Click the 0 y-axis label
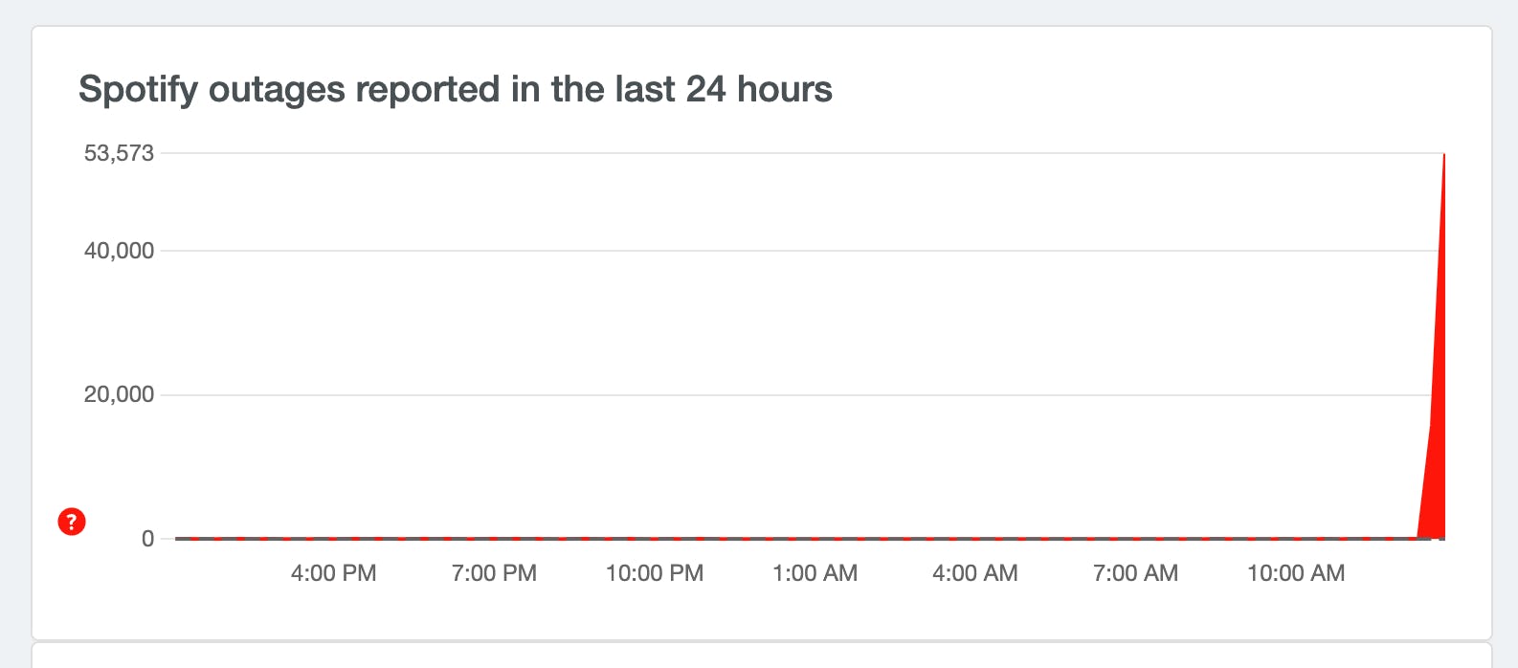Image resolution: width=1518 pixels, height=668 pixels. (x=147, y=539)
